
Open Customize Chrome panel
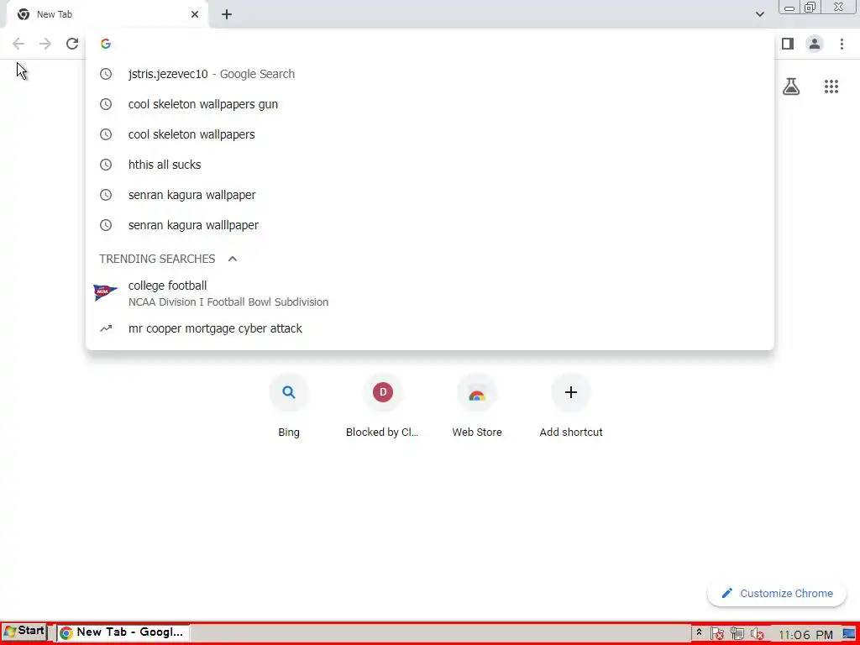[777, 594]
